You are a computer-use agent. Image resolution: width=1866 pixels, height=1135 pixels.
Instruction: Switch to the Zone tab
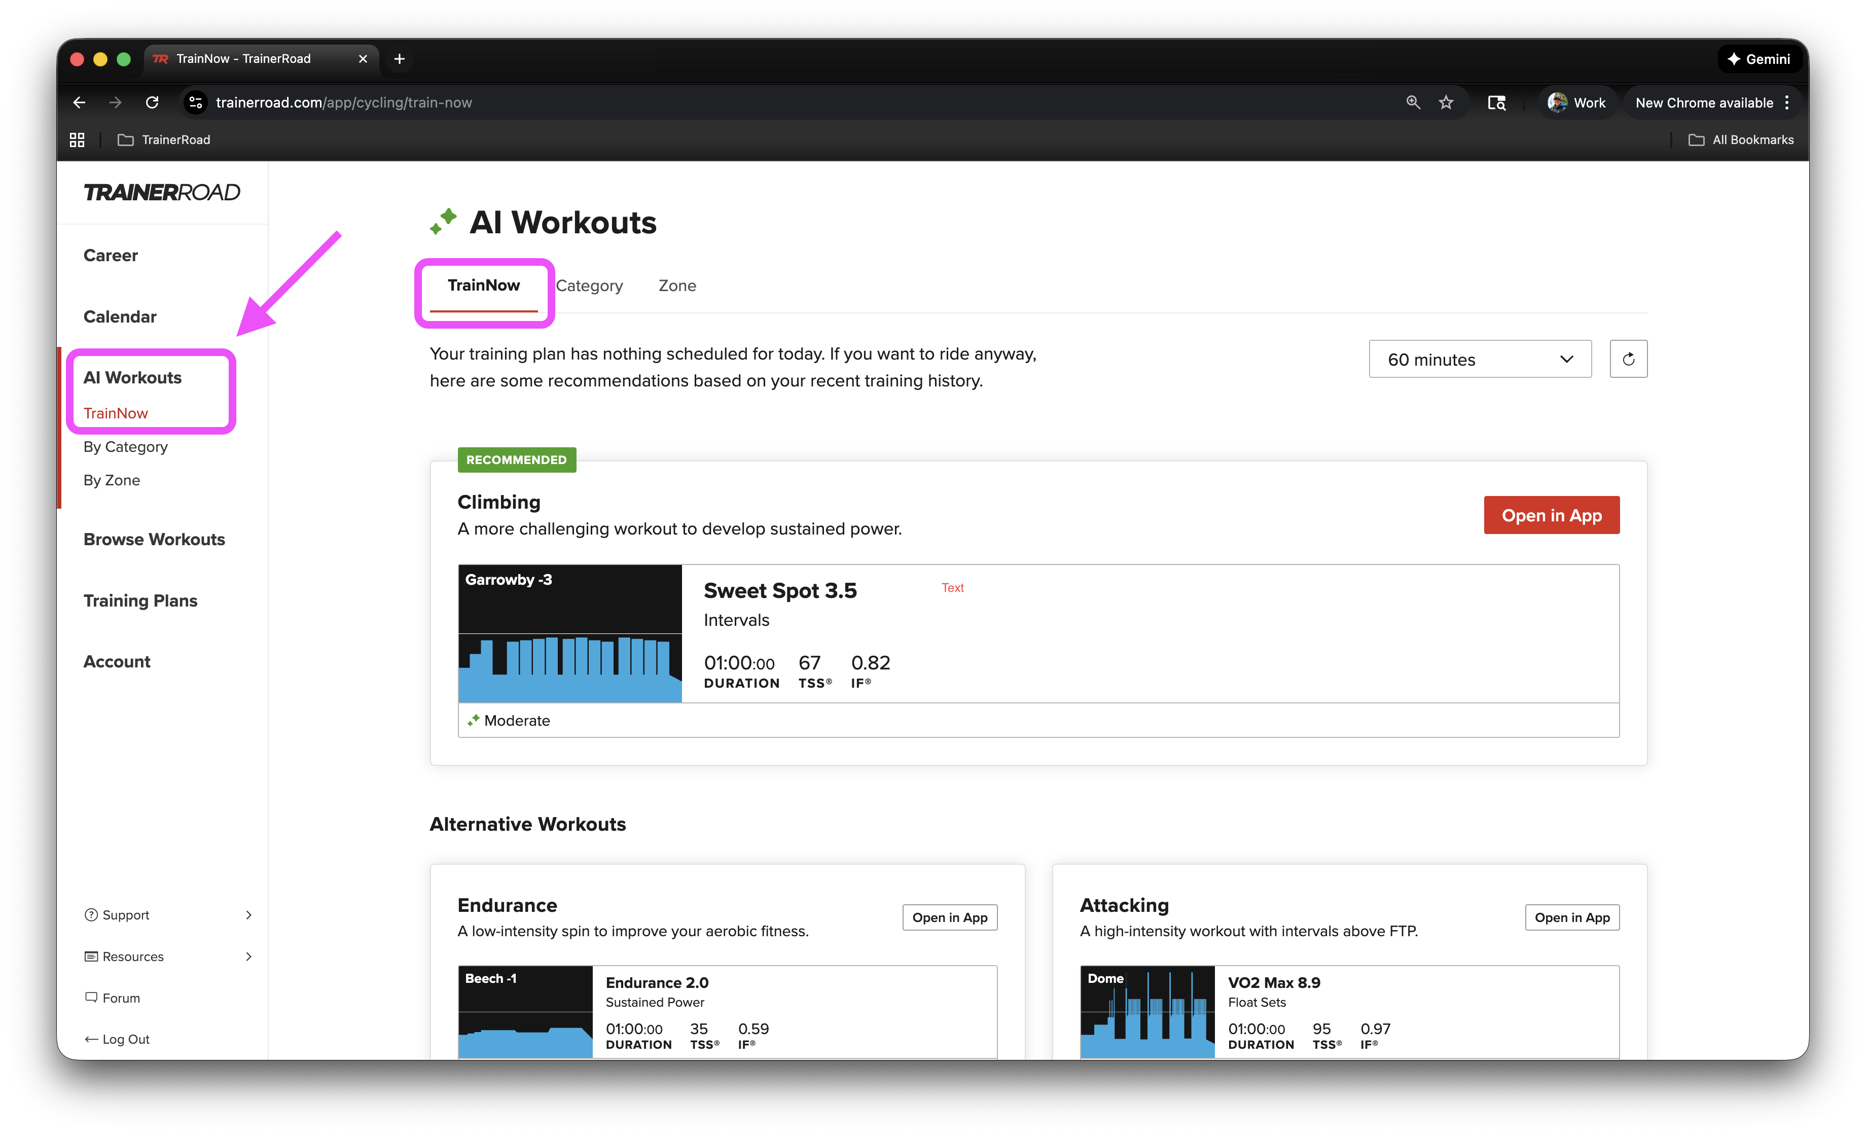coord(677,286)
